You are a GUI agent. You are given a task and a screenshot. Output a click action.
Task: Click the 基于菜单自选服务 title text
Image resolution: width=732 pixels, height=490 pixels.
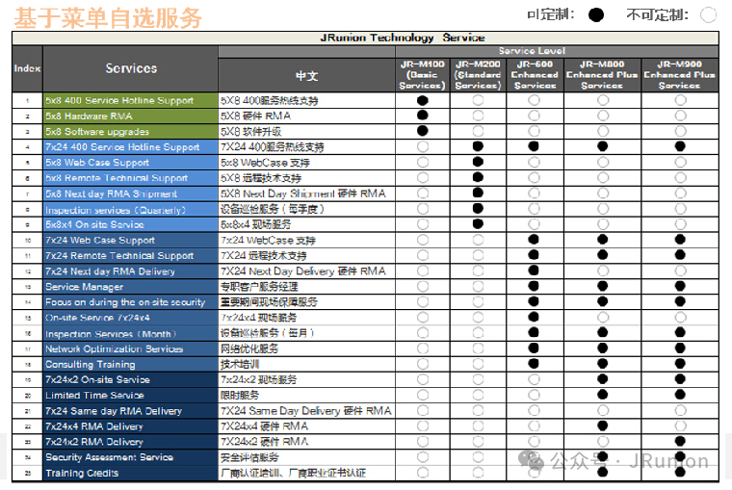pos(108,17)
